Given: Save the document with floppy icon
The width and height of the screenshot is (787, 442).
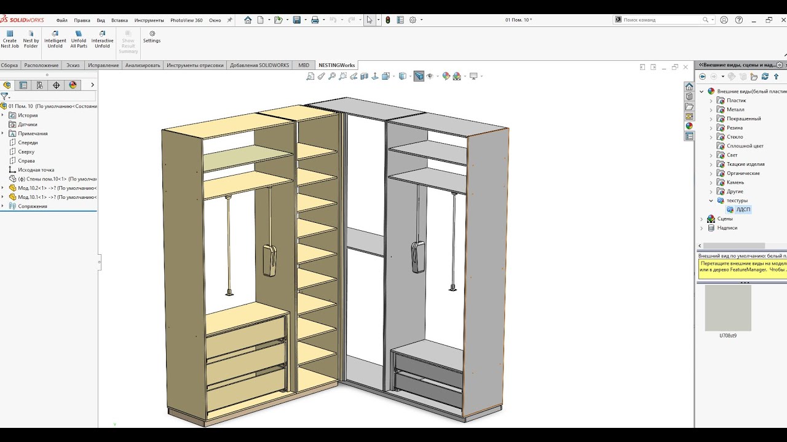Looking at the screenshot, I should point(296,20).
